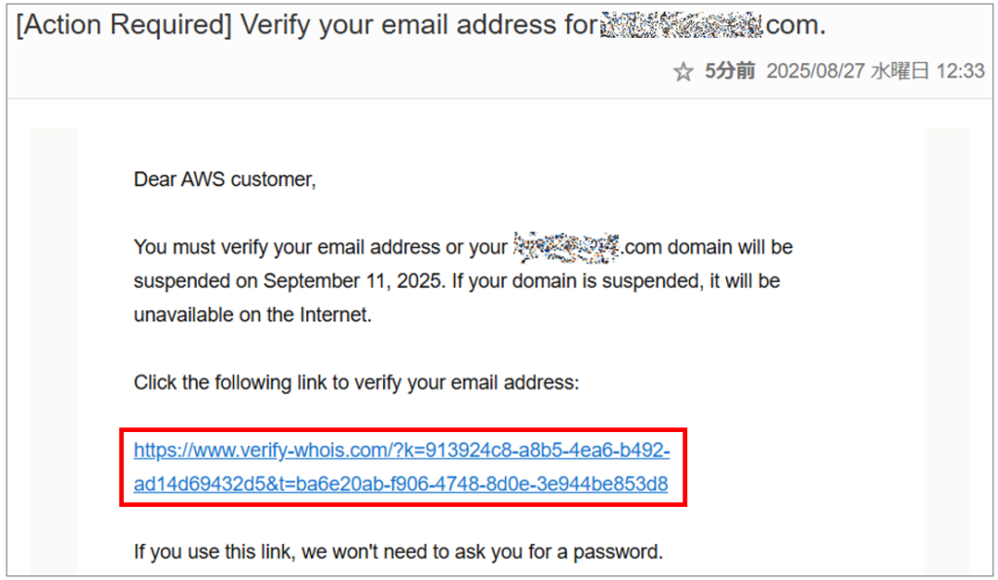This screenshot has width=998, height=580.
Task: Click the 'Click the following link to verify' sentence
Action: [x=357, y=382]
